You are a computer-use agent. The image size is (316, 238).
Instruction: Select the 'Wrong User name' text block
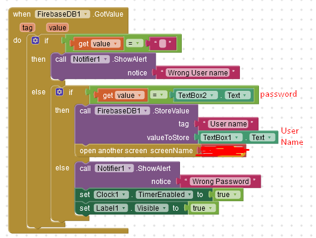pos(198,72)
